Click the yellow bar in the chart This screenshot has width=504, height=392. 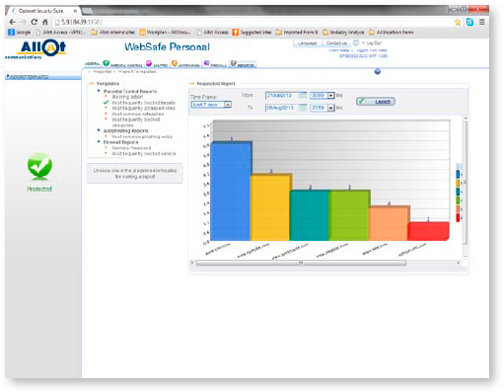coord(270,207)
